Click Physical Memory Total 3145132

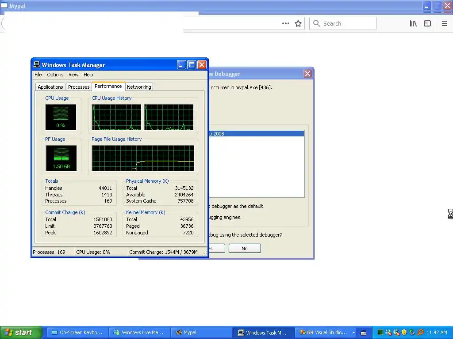click(184, 188)
